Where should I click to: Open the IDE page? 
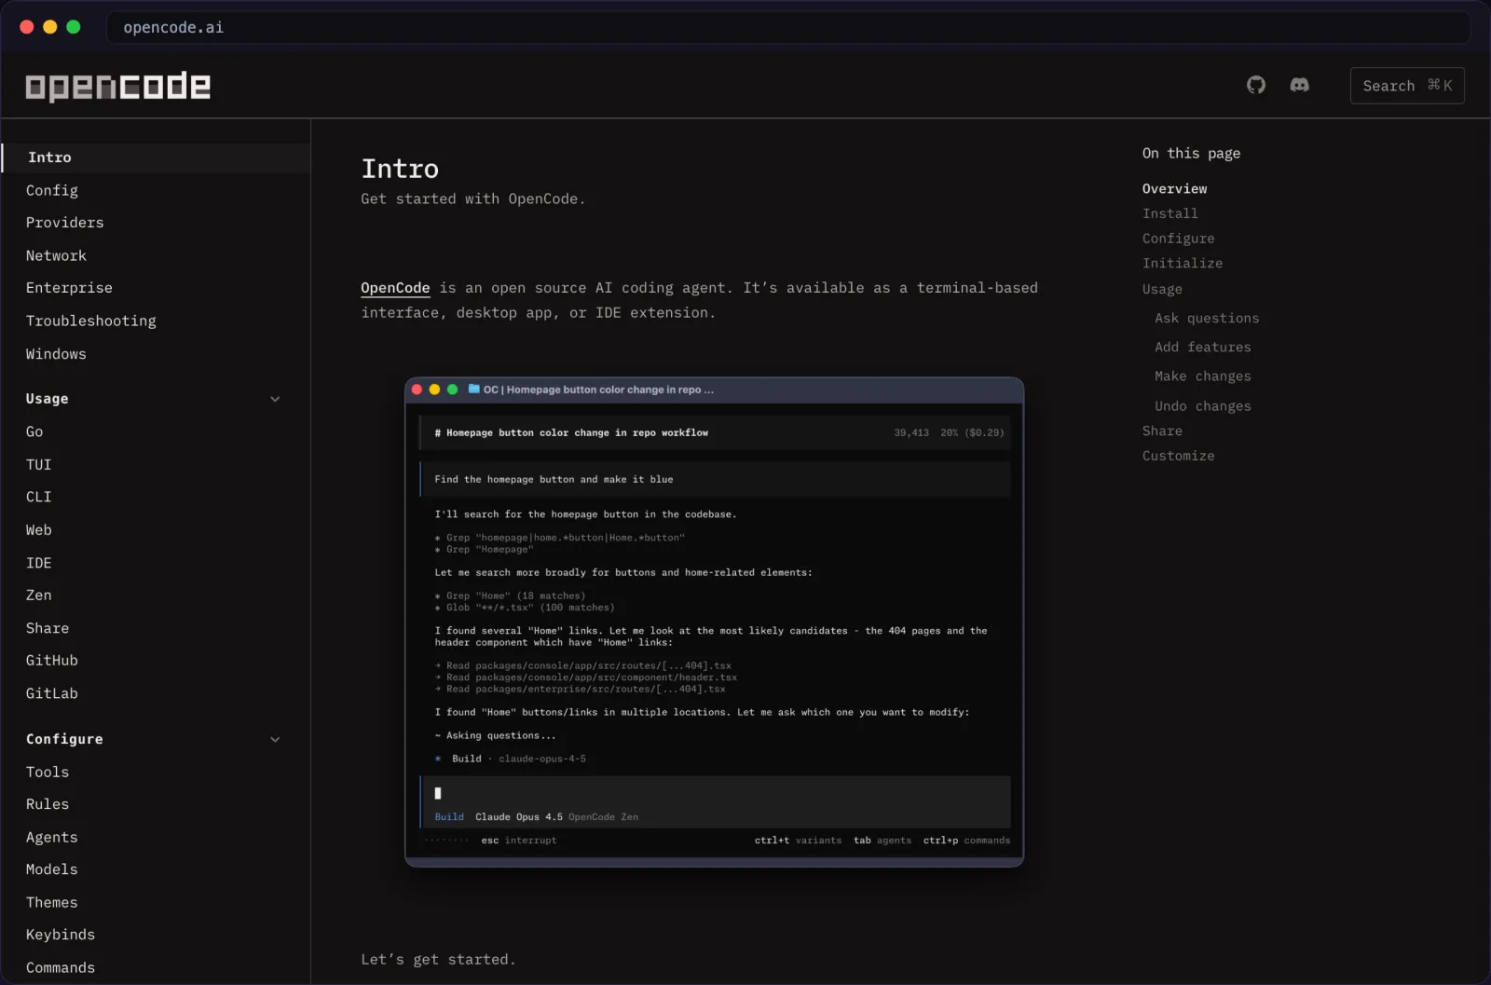pos(39,563)
